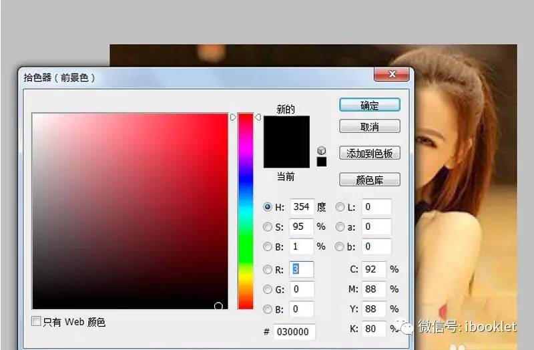Image resolution: width=534 pixels, height=350 pixels.
Task: Click the small web-safe black swatch
Action: [322, 162]
